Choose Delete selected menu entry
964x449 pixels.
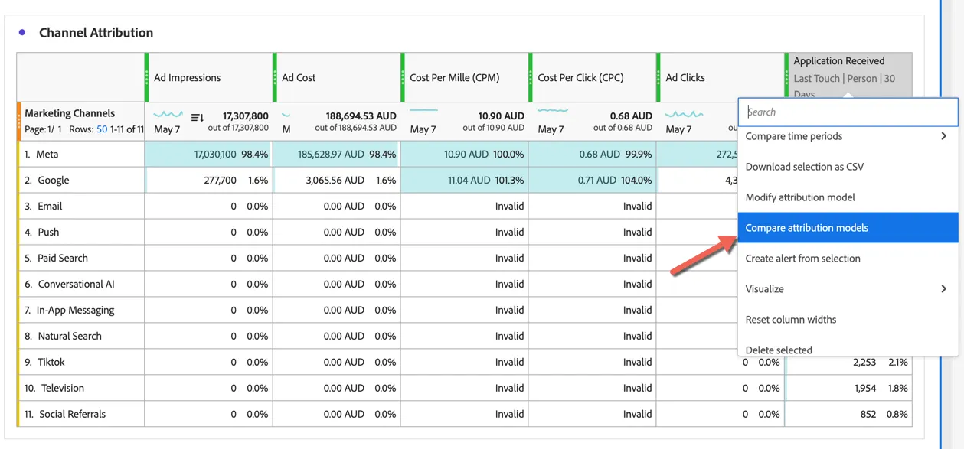[848, 350]
